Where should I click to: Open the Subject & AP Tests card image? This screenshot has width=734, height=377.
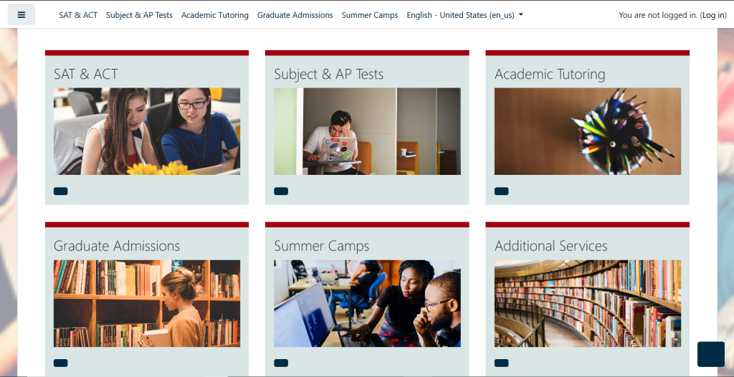(367, 131)
